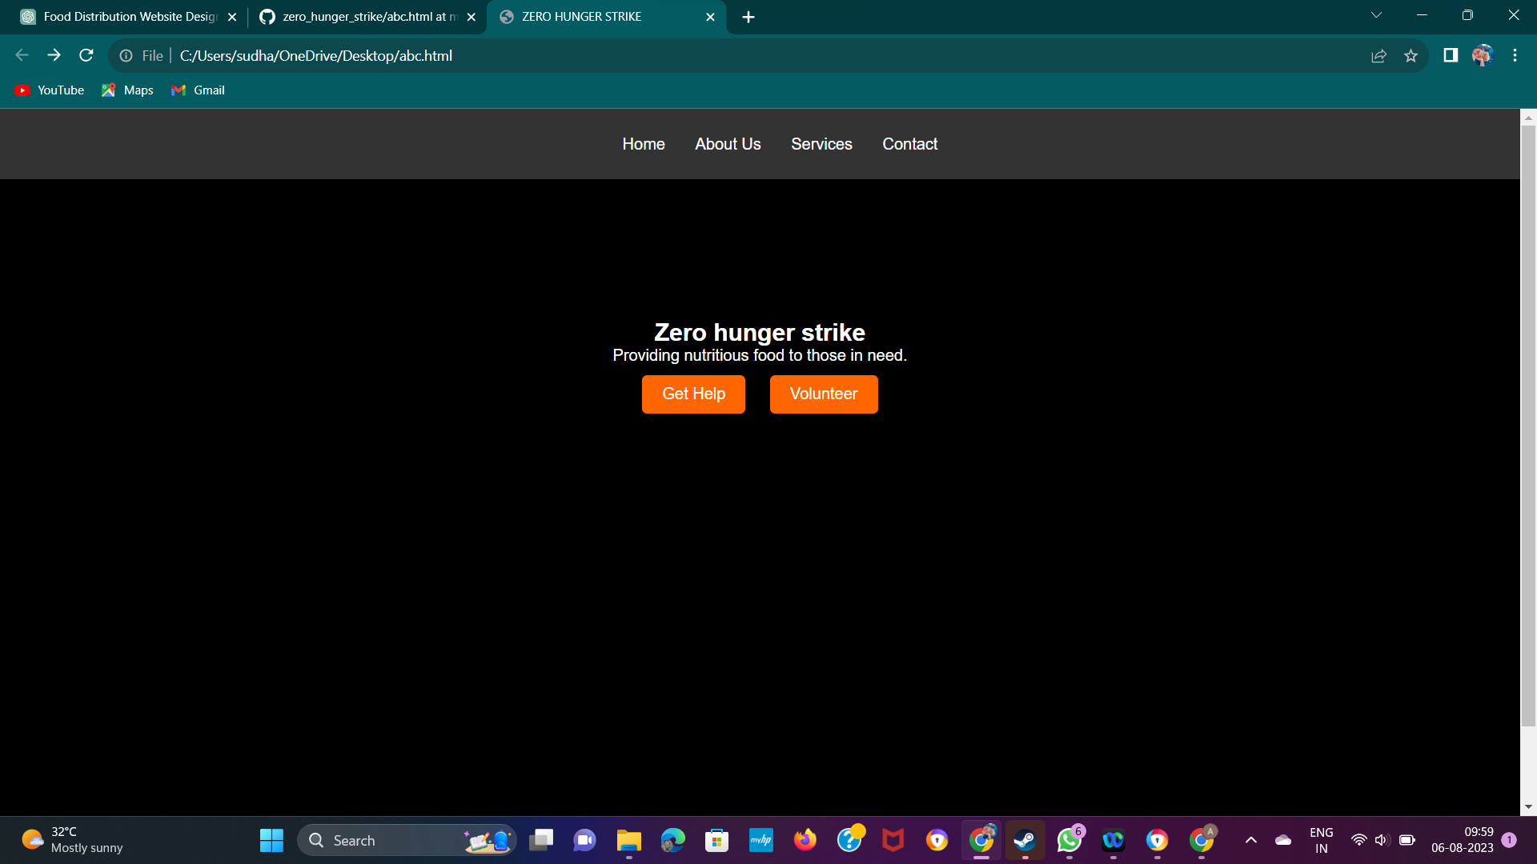Select About Us in the navigation bar
This screenshot has height=864, width=1537.
(x=727, y=144)
